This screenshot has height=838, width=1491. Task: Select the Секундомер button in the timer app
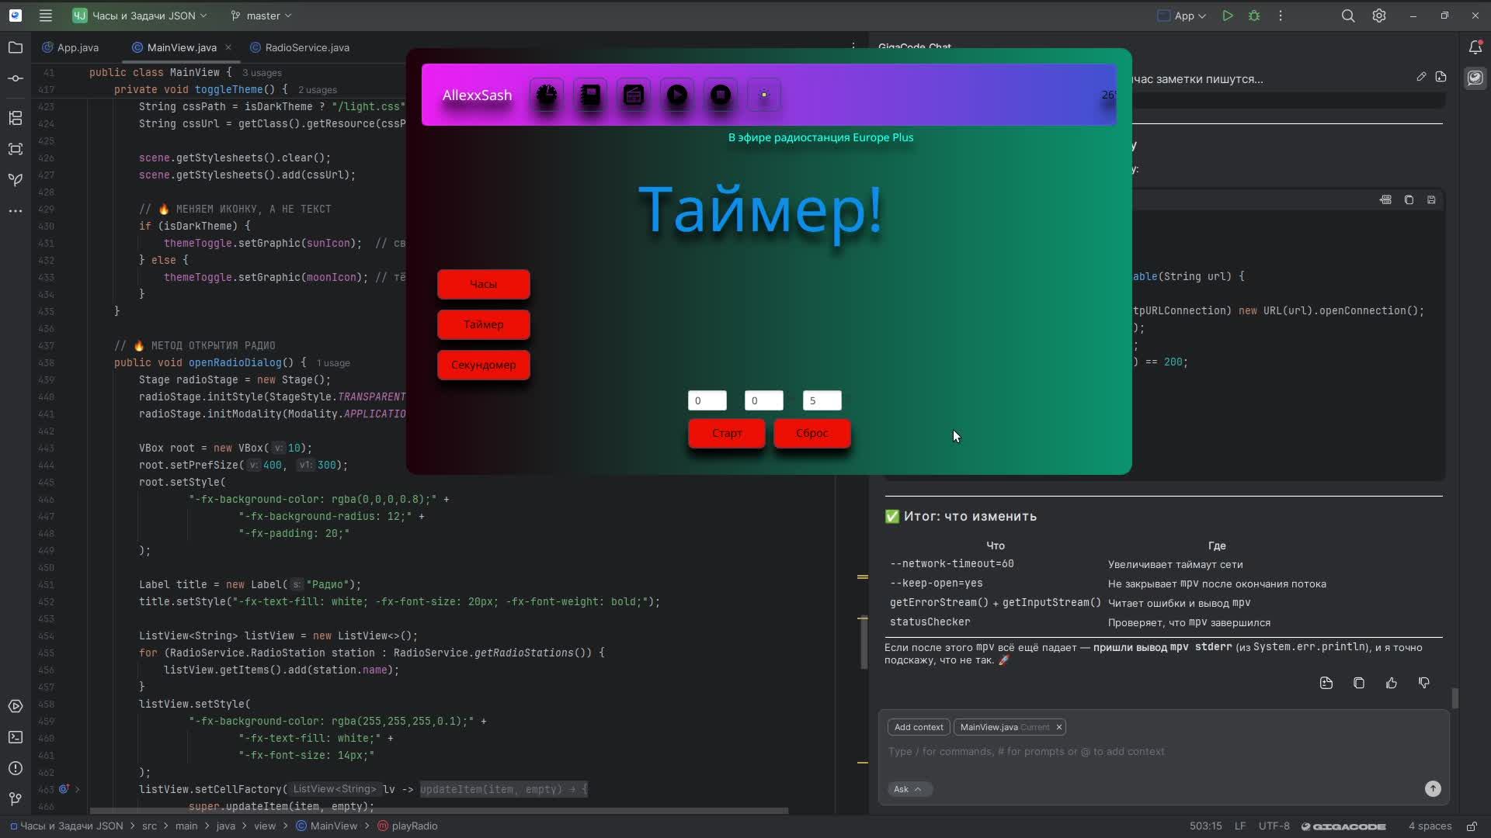484,365
